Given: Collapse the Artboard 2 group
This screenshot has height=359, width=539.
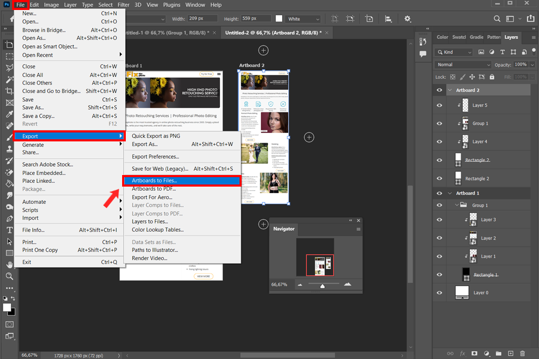Looking at the screenshot, I should click(450, 90).
